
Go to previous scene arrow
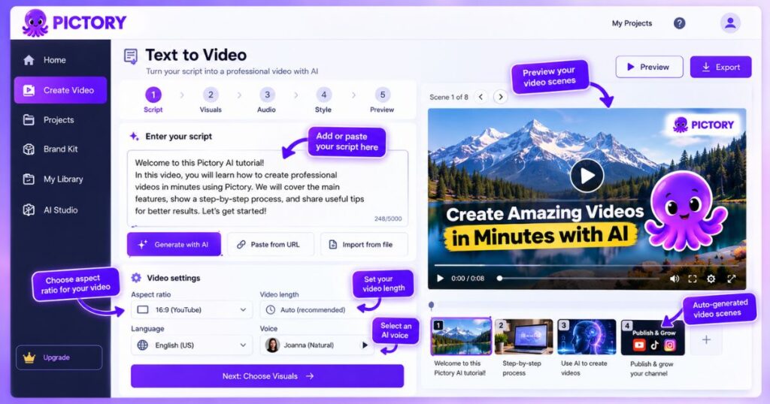point(481,97)
